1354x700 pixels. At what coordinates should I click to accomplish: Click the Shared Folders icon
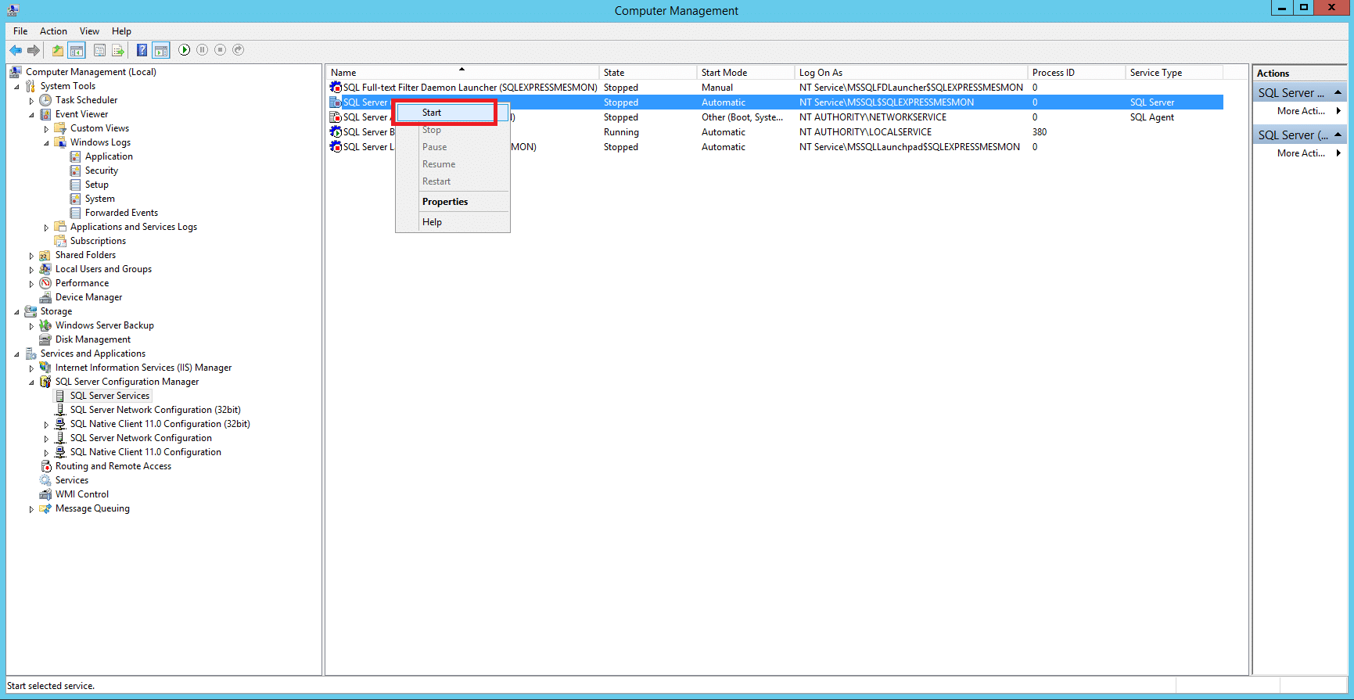[45, 255]
